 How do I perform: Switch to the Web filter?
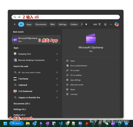tap(53, 24)
